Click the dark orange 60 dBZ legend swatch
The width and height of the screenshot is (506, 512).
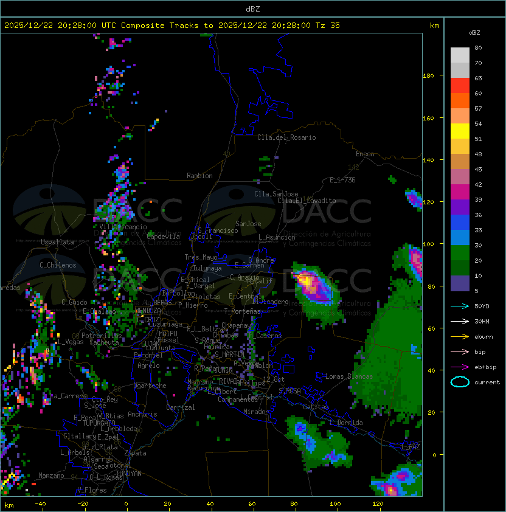(460, 100)
